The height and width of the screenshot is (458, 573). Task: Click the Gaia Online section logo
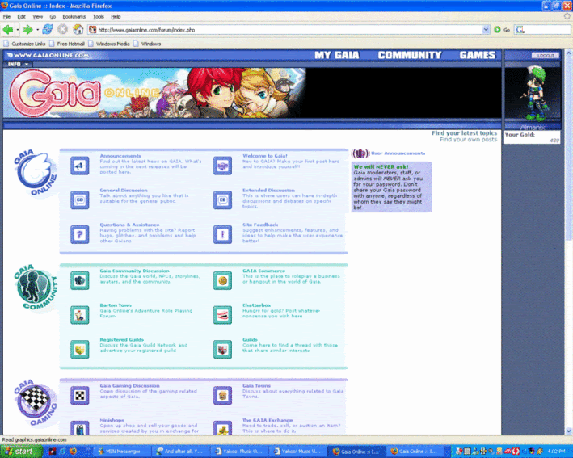(x=36, y=173)
